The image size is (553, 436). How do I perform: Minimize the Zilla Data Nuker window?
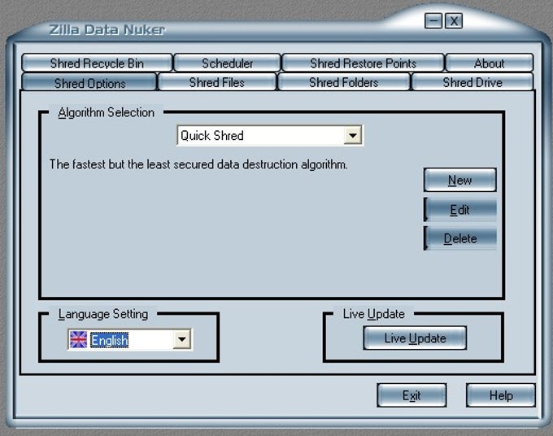433,21
